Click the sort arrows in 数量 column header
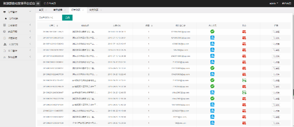This screenshot has width=294, height=127. [x=152, y=26]
